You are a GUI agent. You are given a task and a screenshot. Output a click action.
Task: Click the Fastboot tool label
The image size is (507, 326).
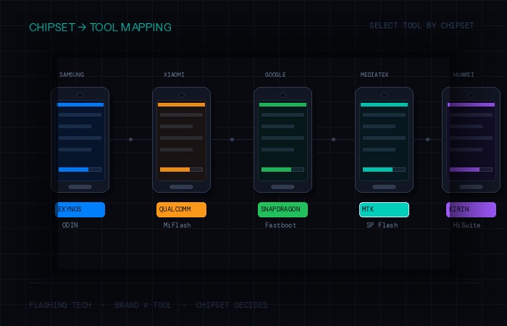pos(280,225)
